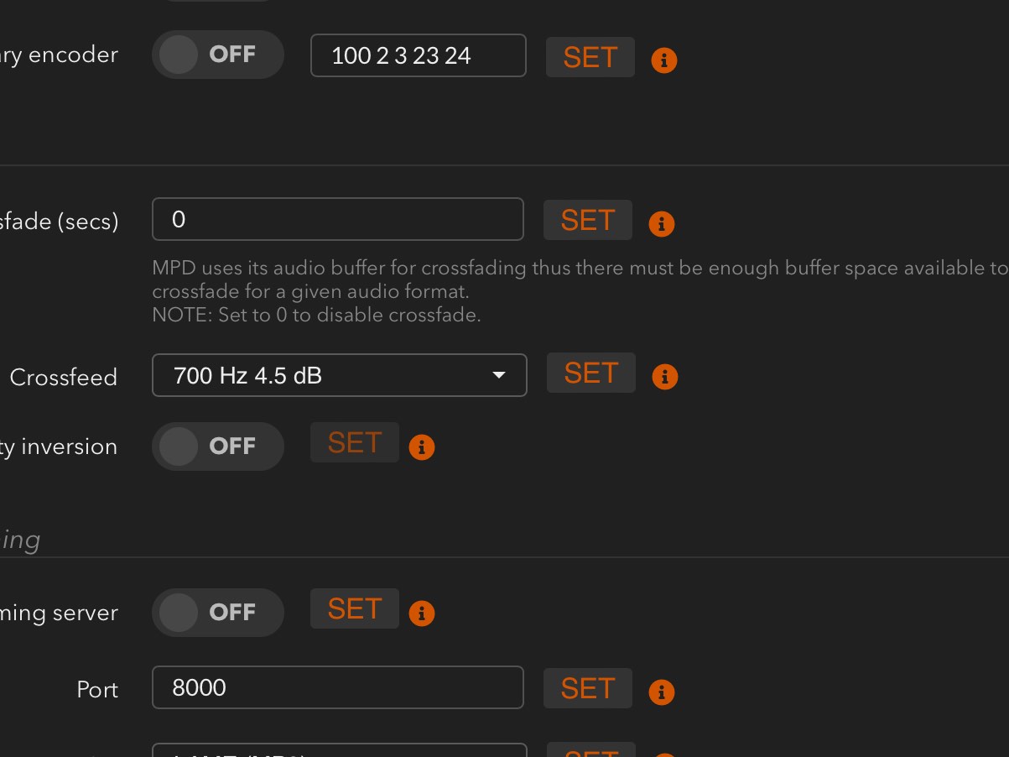Enable the polarity inversion toggle

[218, 446]
